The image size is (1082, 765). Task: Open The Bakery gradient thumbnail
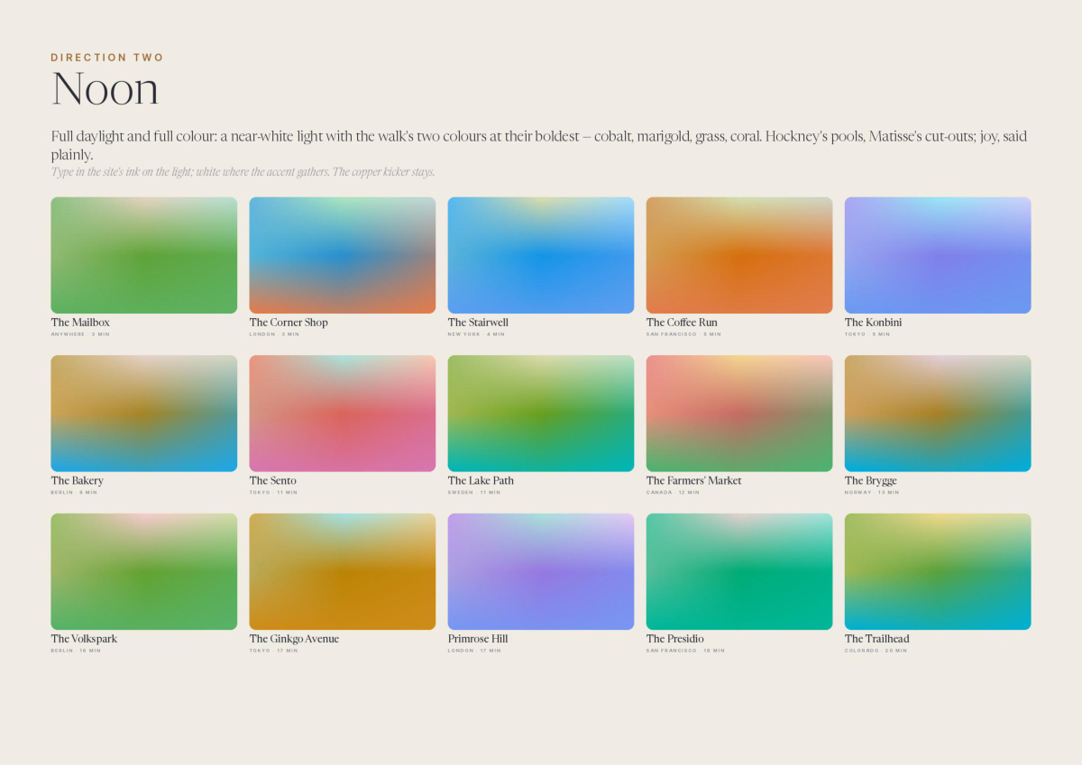point(144,414)
